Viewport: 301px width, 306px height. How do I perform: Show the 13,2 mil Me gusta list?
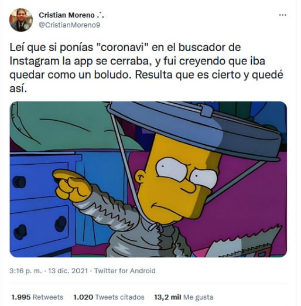(184, 297)
